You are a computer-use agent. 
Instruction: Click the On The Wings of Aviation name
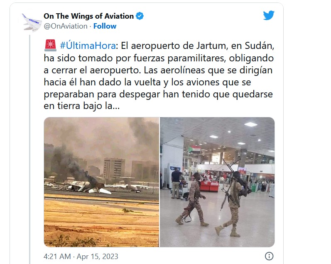point(88,16)
